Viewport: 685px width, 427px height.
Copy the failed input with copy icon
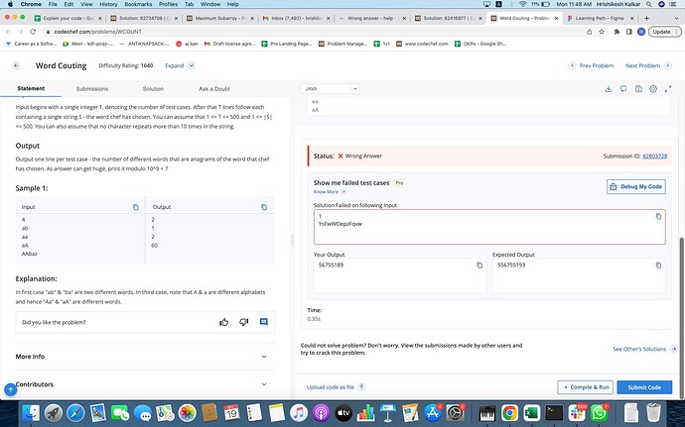[658, 216]
